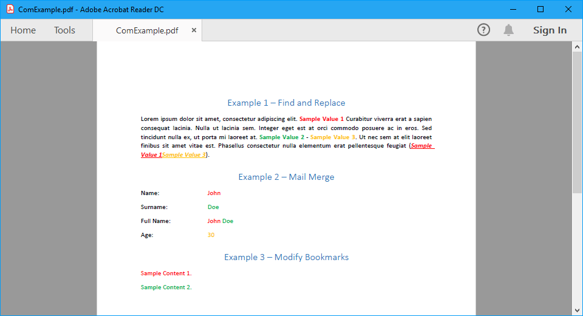Click the scrollbar up arrow
The image size is (583, 316).
(x=577, y=47)
